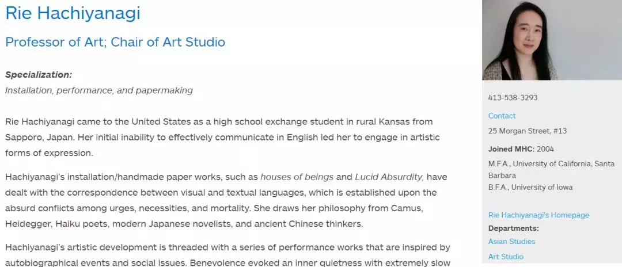The height and width of the screenshot is (267, 622).
Task: Click the Joined MHC: 2004 text
Action: point(521,149)
